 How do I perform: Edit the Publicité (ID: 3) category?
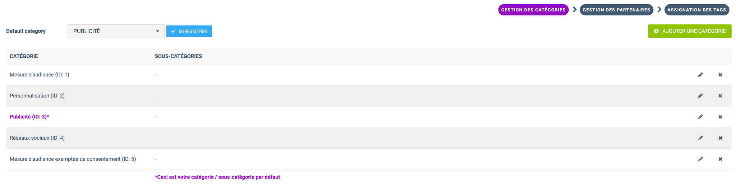700,117
